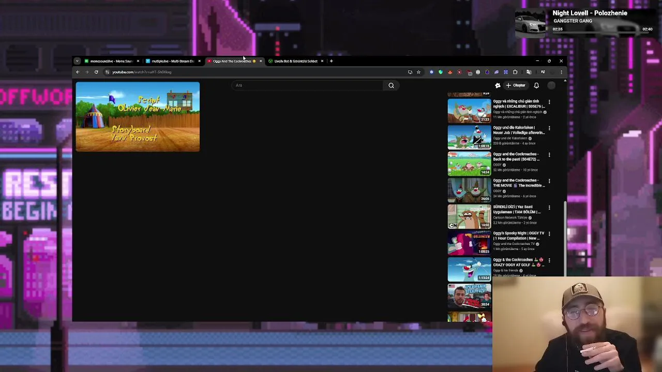Click the green shield extension icon
This screenshot has height=372, width=662.
441,72
